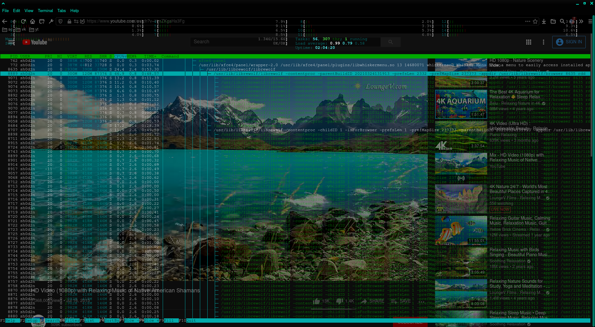Screen dimensions: 595x327
Task: Click the new tab icon in browser toolbar
Action: [x=42, y=21]
